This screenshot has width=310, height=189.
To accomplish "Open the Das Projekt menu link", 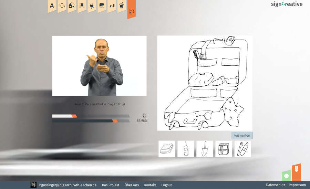I will (x=111, y=185).
